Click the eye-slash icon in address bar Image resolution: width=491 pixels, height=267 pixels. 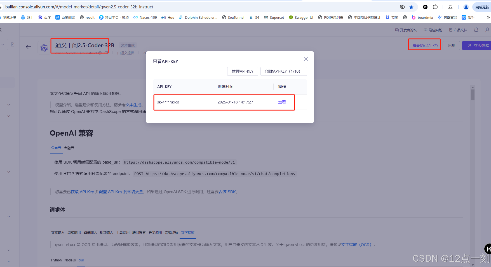pyautogui.click(x=402, y=7)
